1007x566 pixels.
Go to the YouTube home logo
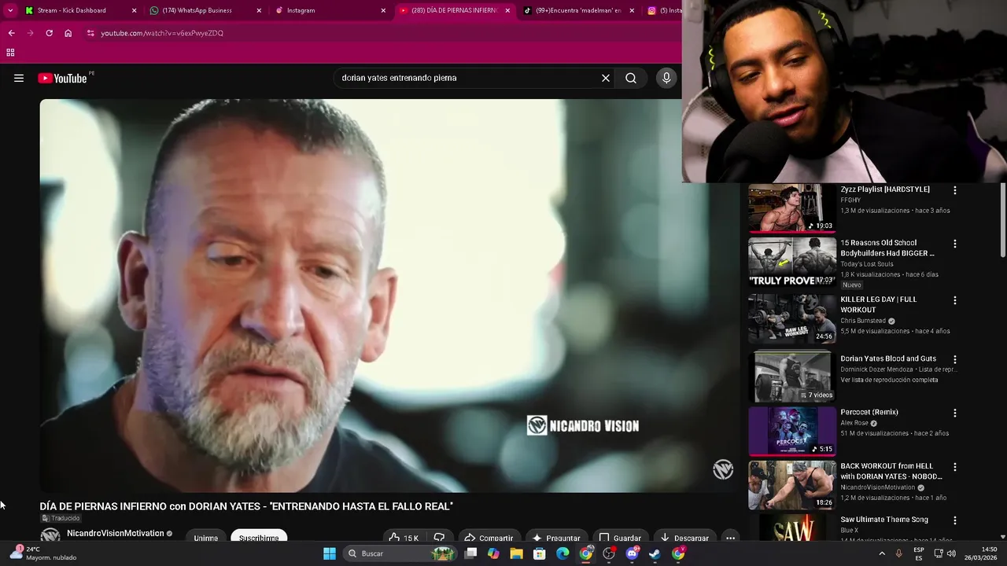[x=62, y=78]
